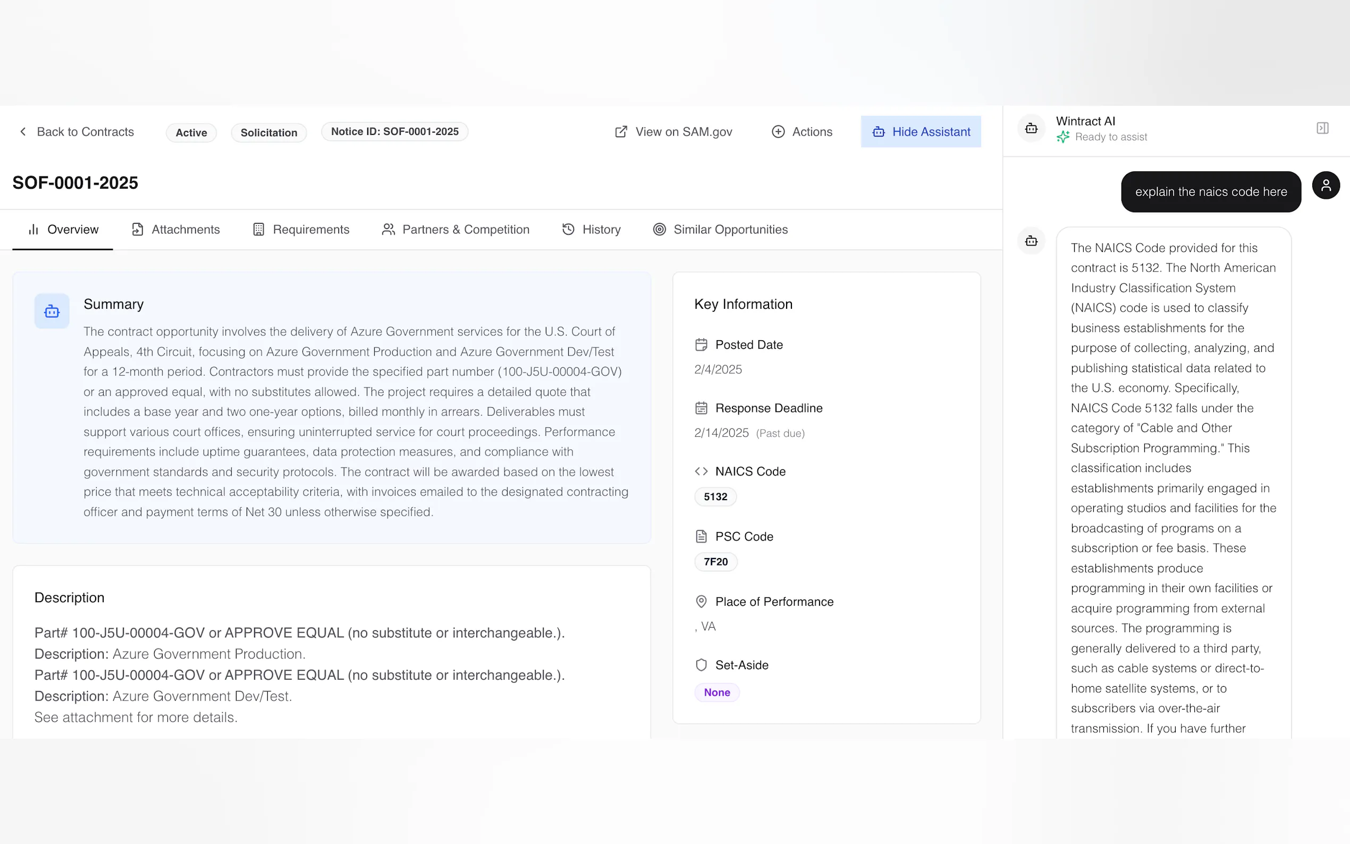Image resolution: width=1350 pixels, height=844 pixels.
Task: Show Similar Opportunities tab
Action: (x=720, y=230)
